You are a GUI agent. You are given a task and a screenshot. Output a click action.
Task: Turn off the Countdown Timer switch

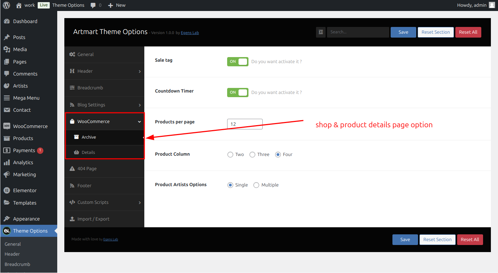238,93
